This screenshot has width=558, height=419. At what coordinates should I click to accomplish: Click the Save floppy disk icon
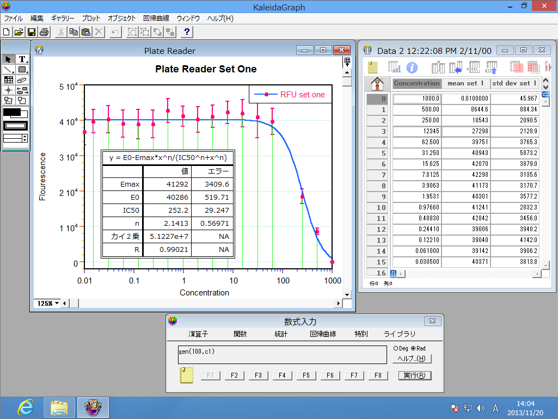32,32
